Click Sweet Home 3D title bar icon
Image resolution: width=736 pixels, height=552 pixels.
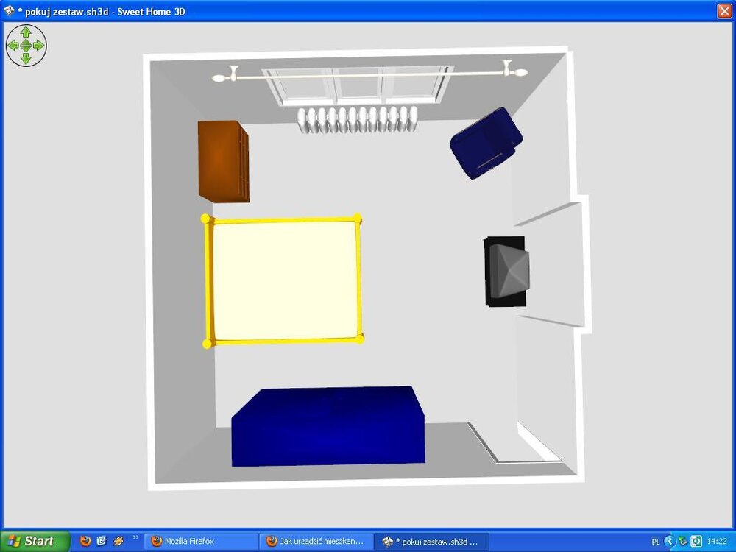pos(9,11)
